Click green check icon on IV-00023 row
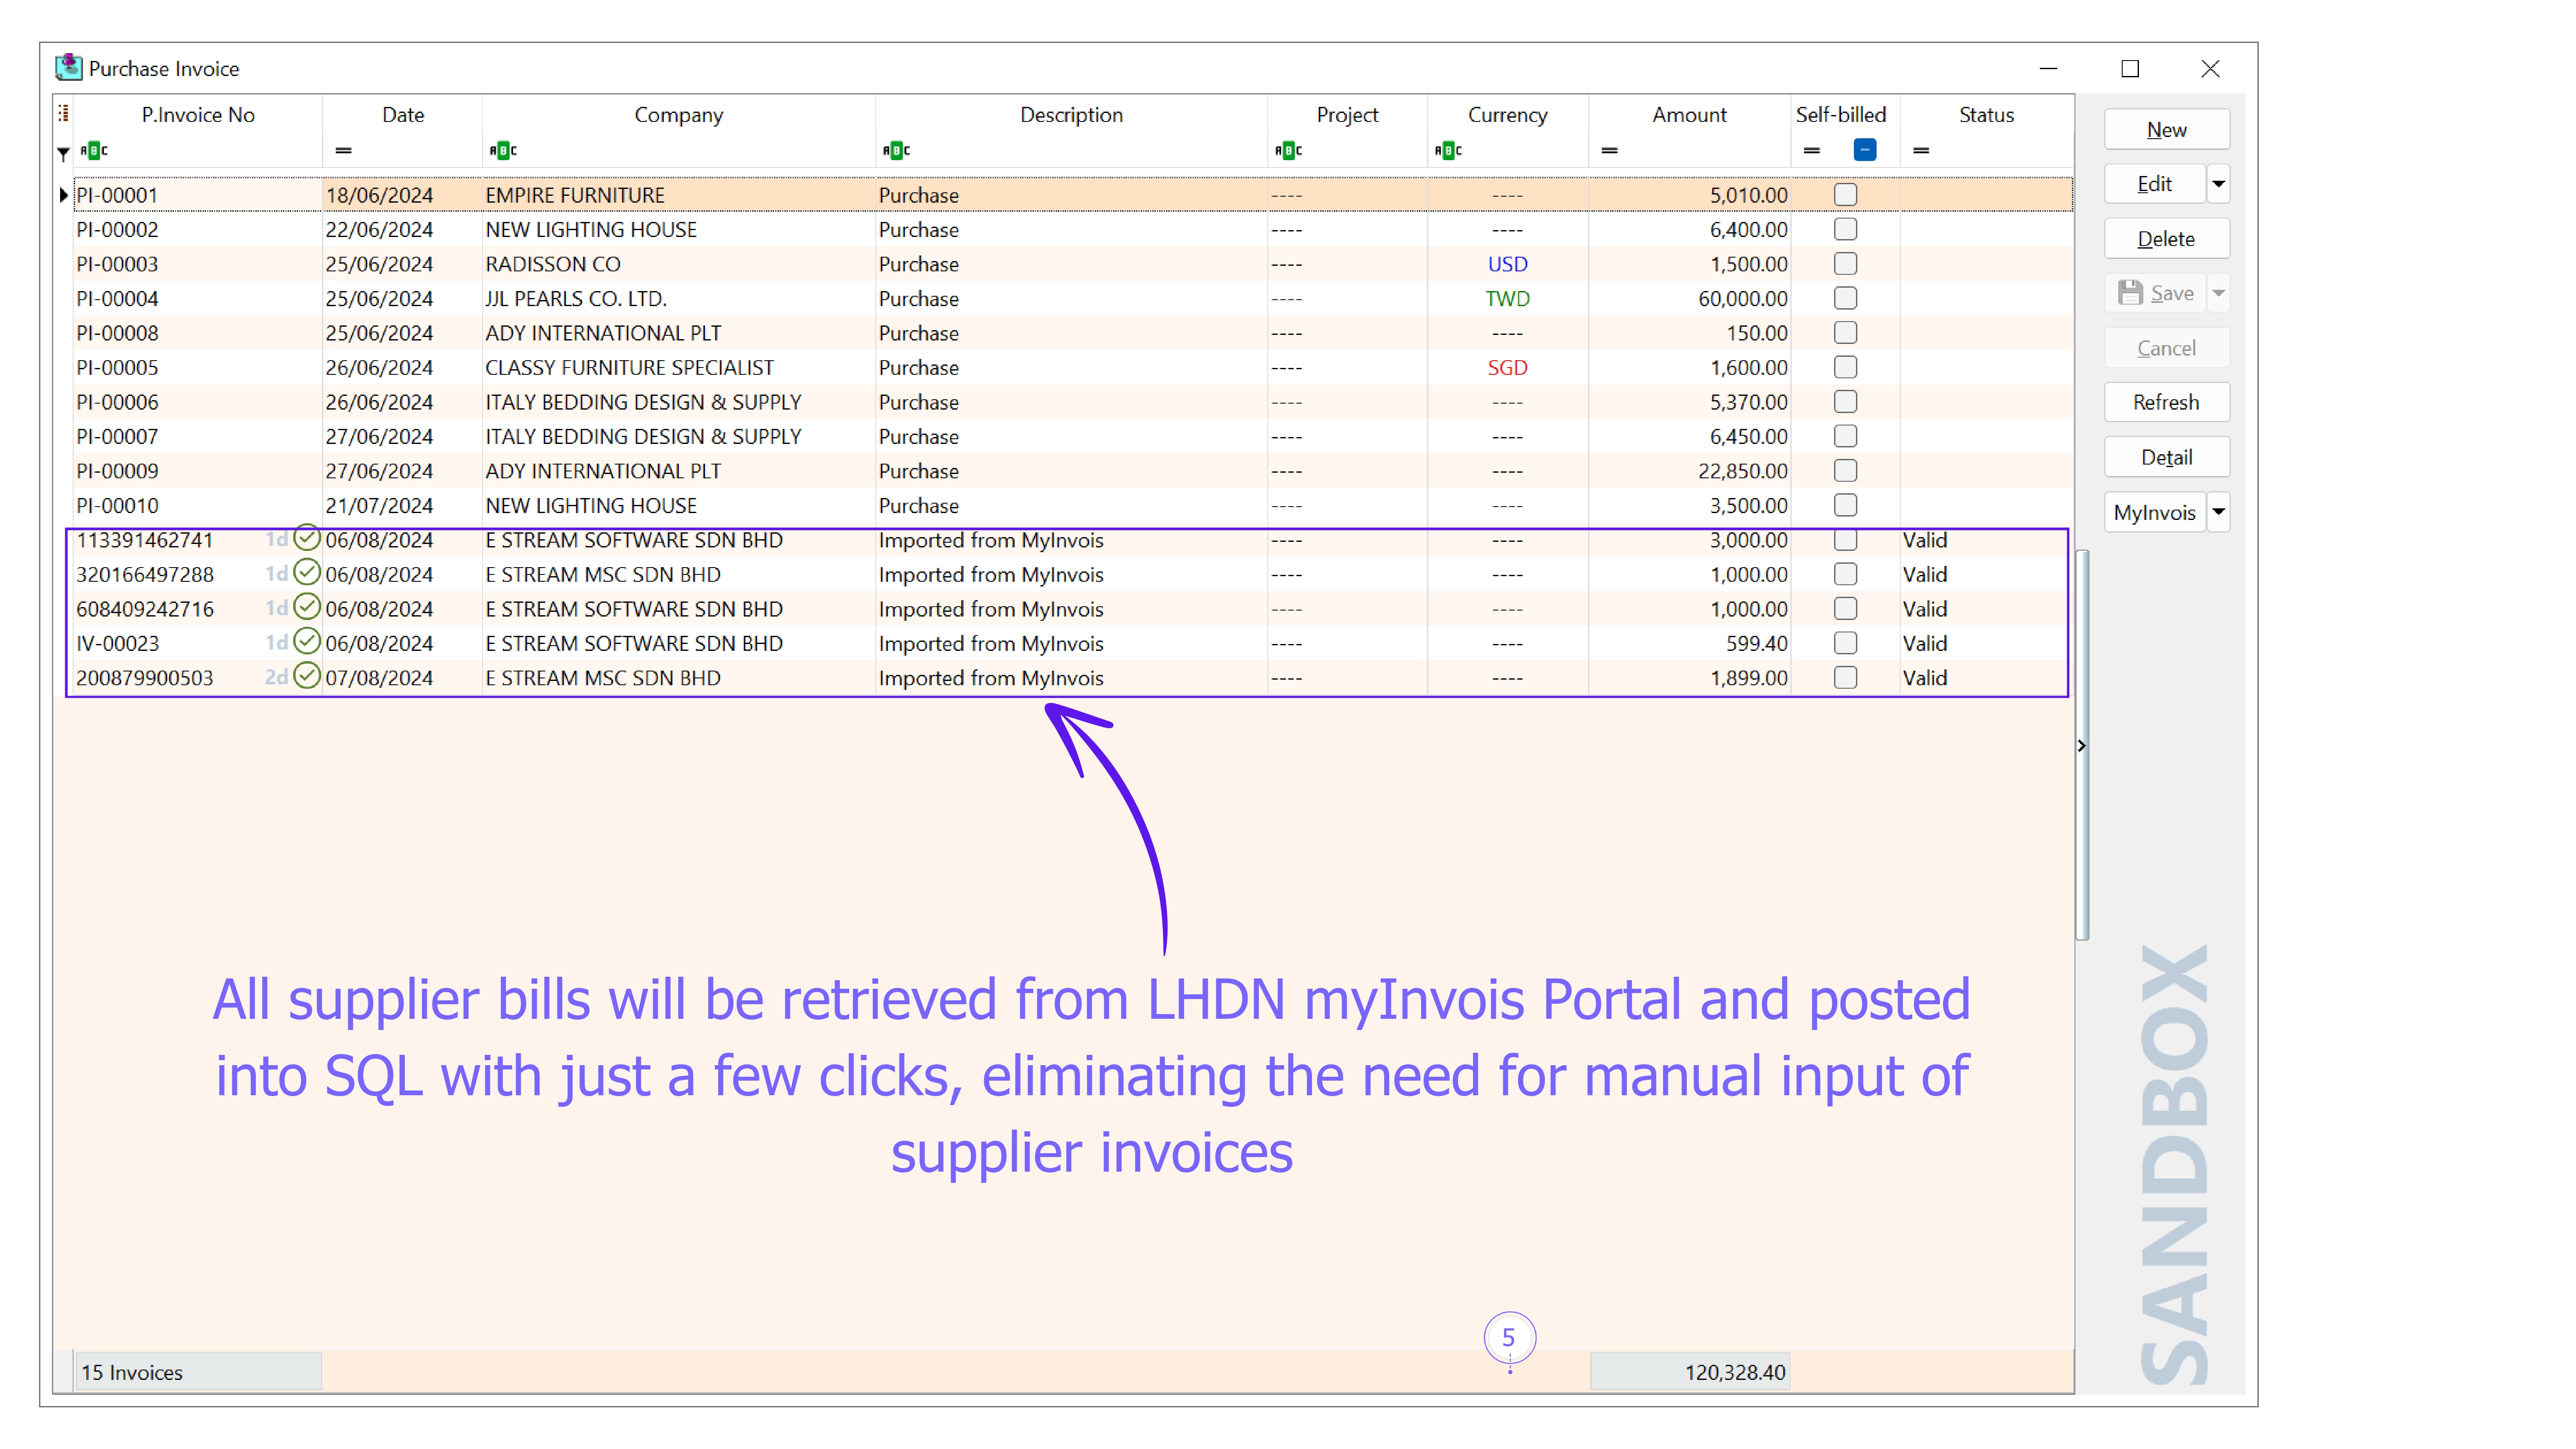Image resolution: width=2576 pixels, height=1449 pixels. (x=307, y=642)
